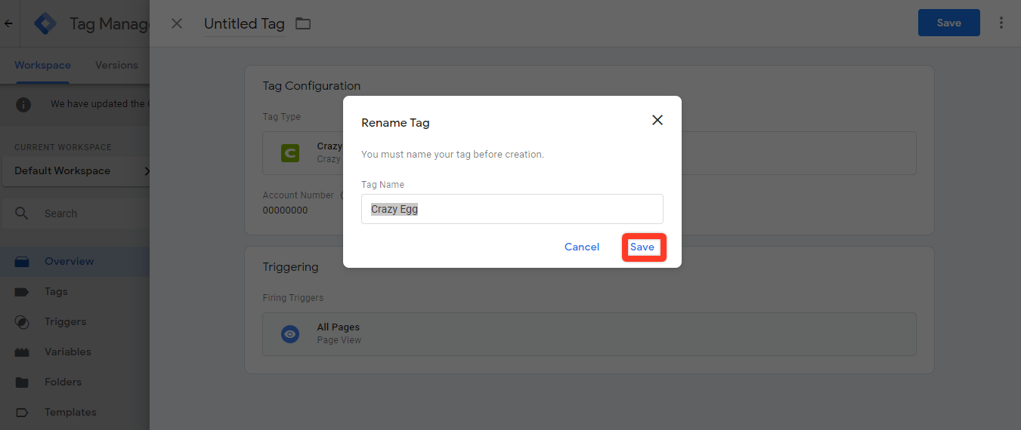Screen dimensions: 1021x430
Task: Click the info icon in the update notice
Action: pyautogui.click(x=23, y=104)
